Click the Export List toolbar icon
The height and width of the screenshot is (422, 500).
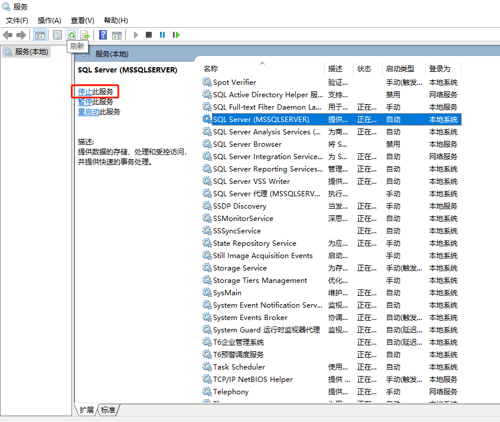[x=85, y=35]
